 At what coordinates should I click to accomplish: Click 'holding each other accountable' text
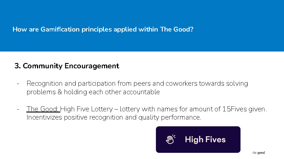point(112,92)
